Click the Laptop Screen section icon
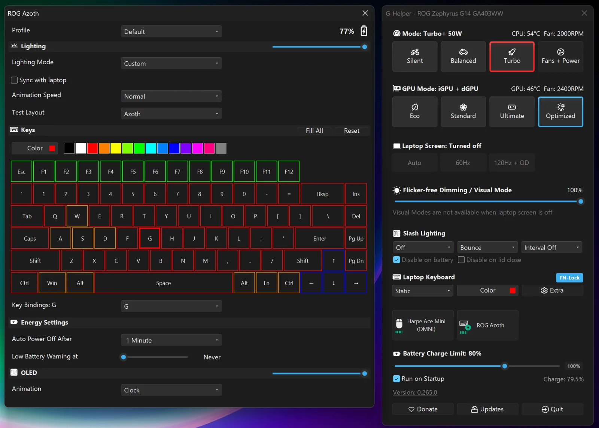Viewport: 599px width, 428px height. [397, 146]
